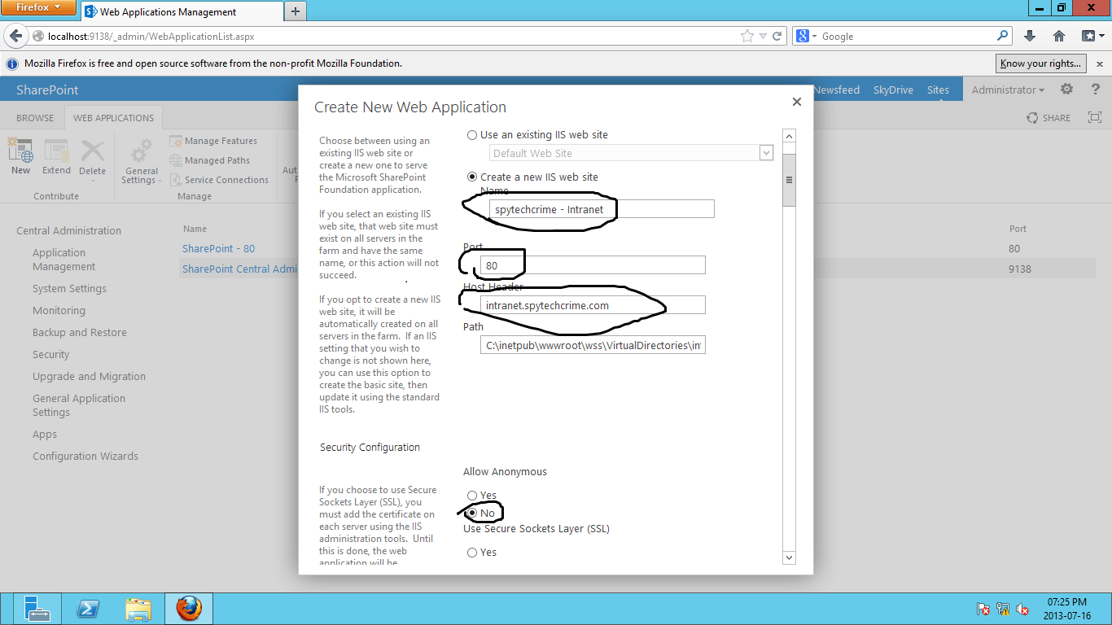The width and height of the screenshot is (1112, 625).
Task: Click the Firefox taskbar icon
Action: coord(189,609)
